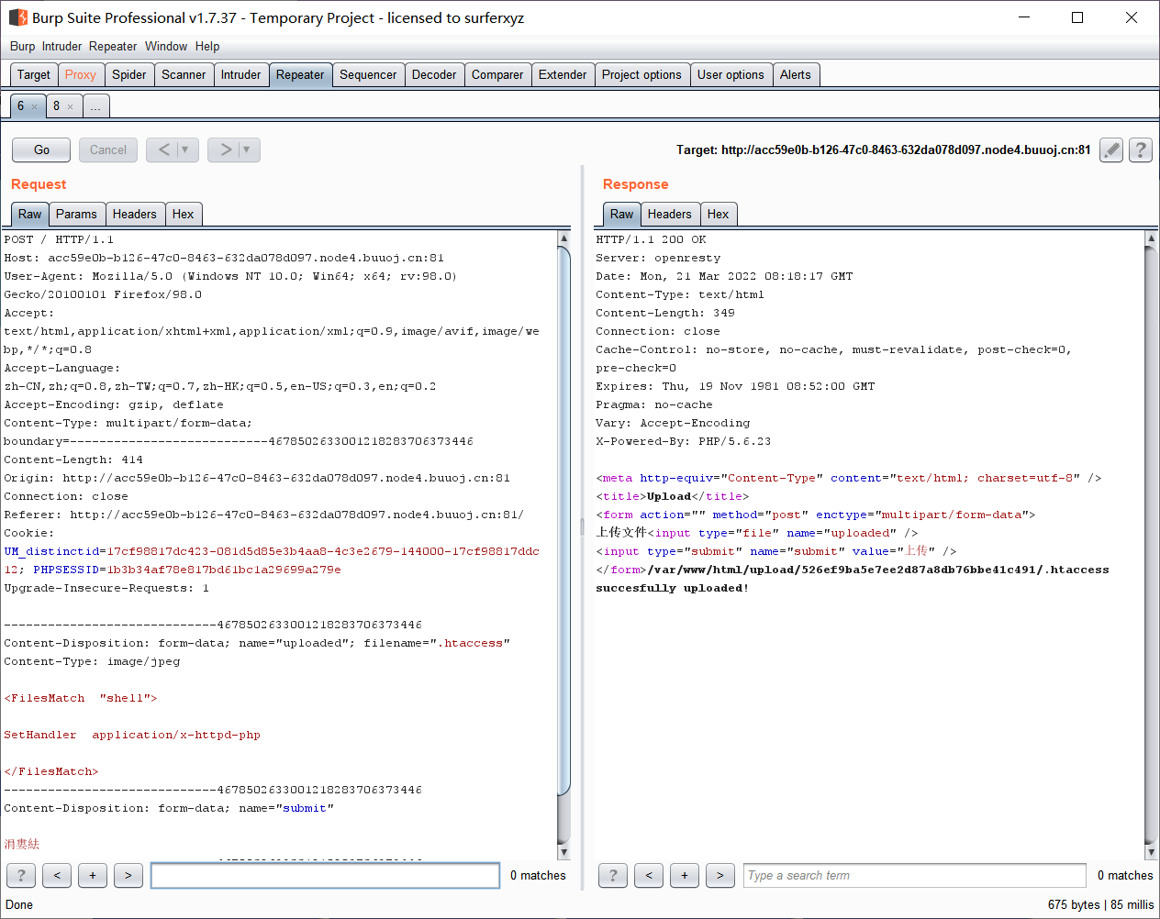This screenshot has height=919, width=1160.
Task: Switch to the Comparer tab
Action: [497, 75]
